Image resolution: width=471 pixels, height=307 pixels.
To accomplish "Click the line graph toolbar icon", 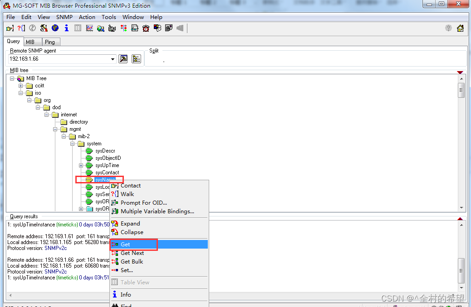I will tap(89, 28).
